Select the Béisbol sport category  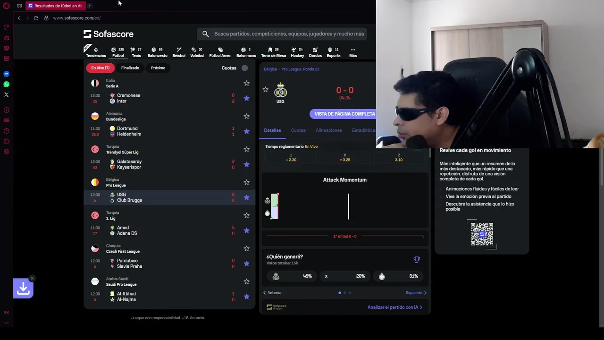179,52
